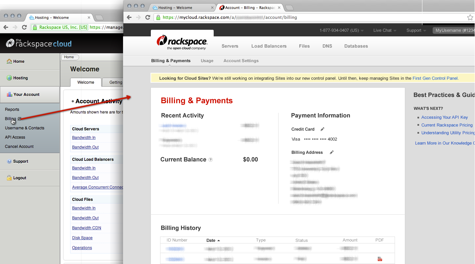This screenshot has width=475, height=264.
Task: Open the Databases section
Action: pyautogui.click(x=356, y=46)
